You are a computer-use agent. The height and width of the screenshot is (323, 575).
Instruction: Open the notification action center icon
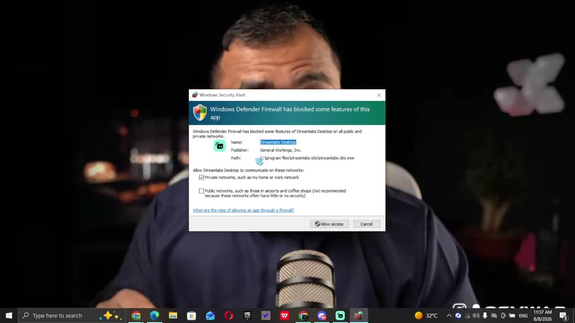tap(563, 315)
